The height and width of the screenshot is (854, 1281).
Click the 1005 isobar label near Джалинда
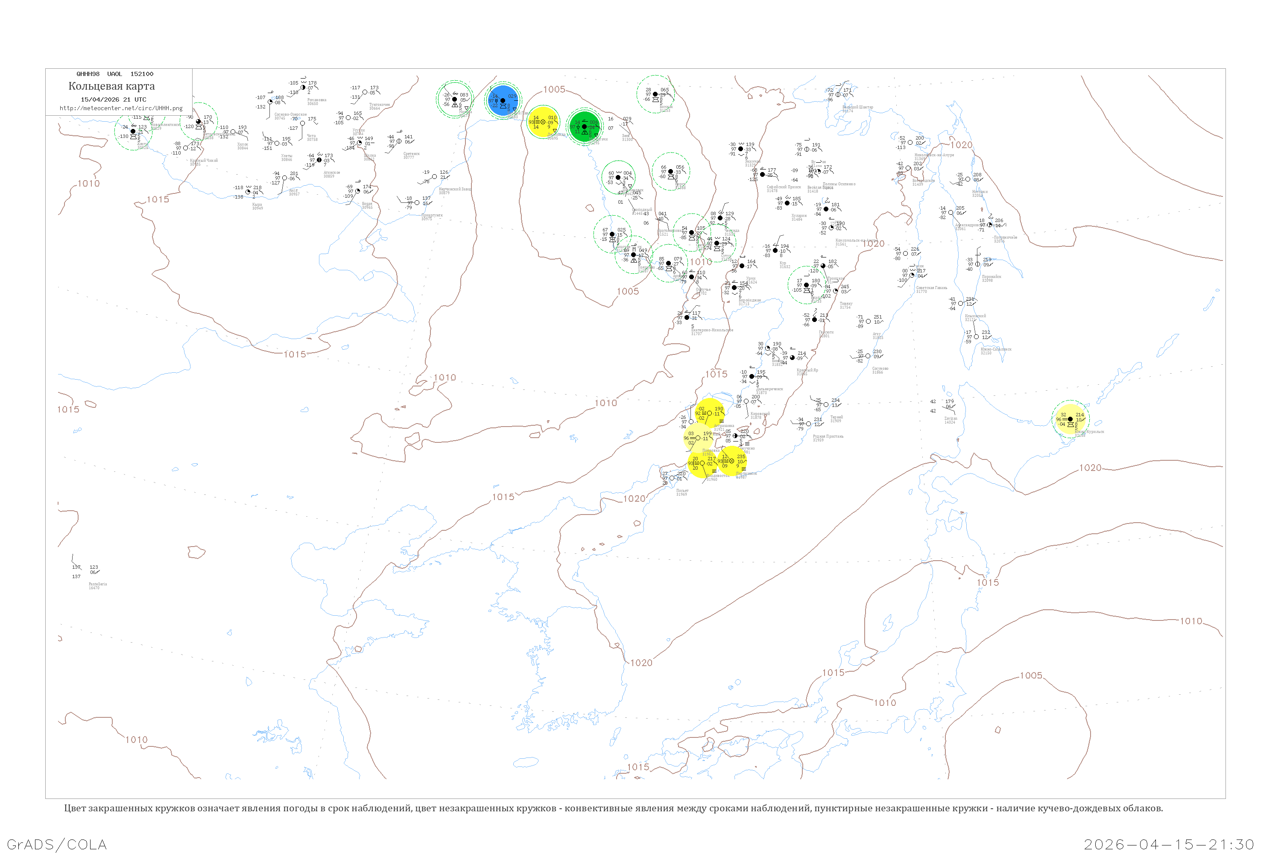click(x=554, y=89)
